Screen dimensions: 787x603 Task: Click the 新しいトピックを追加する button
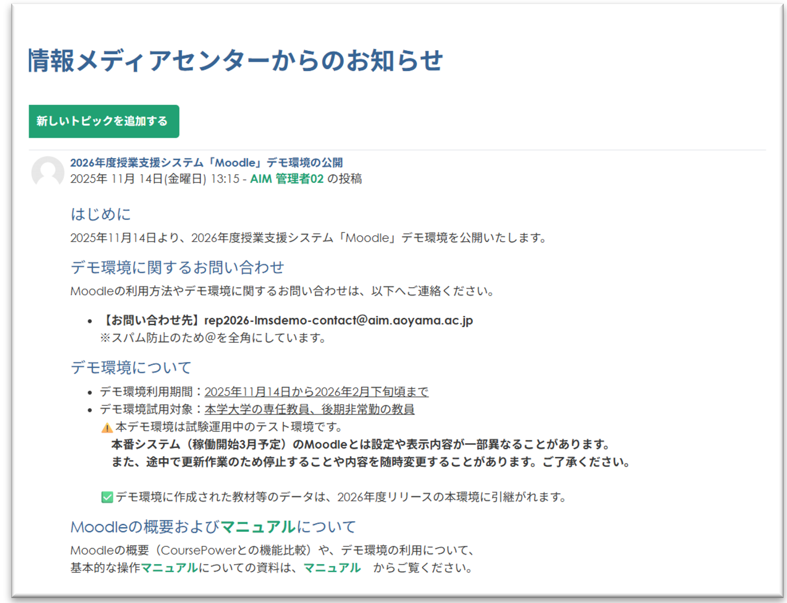103,121
